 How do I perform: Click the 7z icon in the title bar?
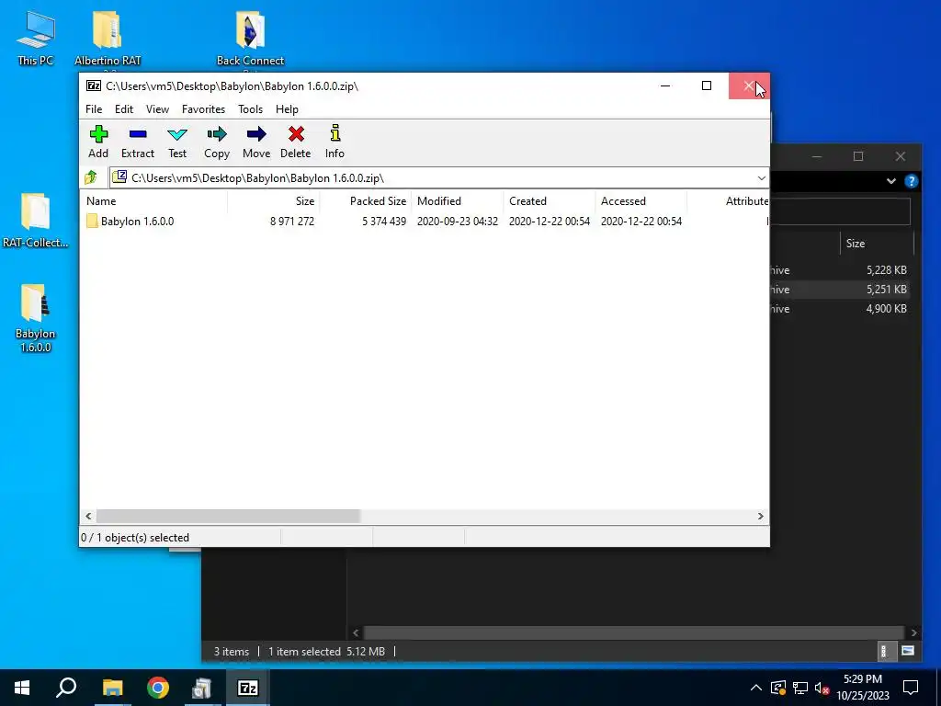[x=94, y=85]
